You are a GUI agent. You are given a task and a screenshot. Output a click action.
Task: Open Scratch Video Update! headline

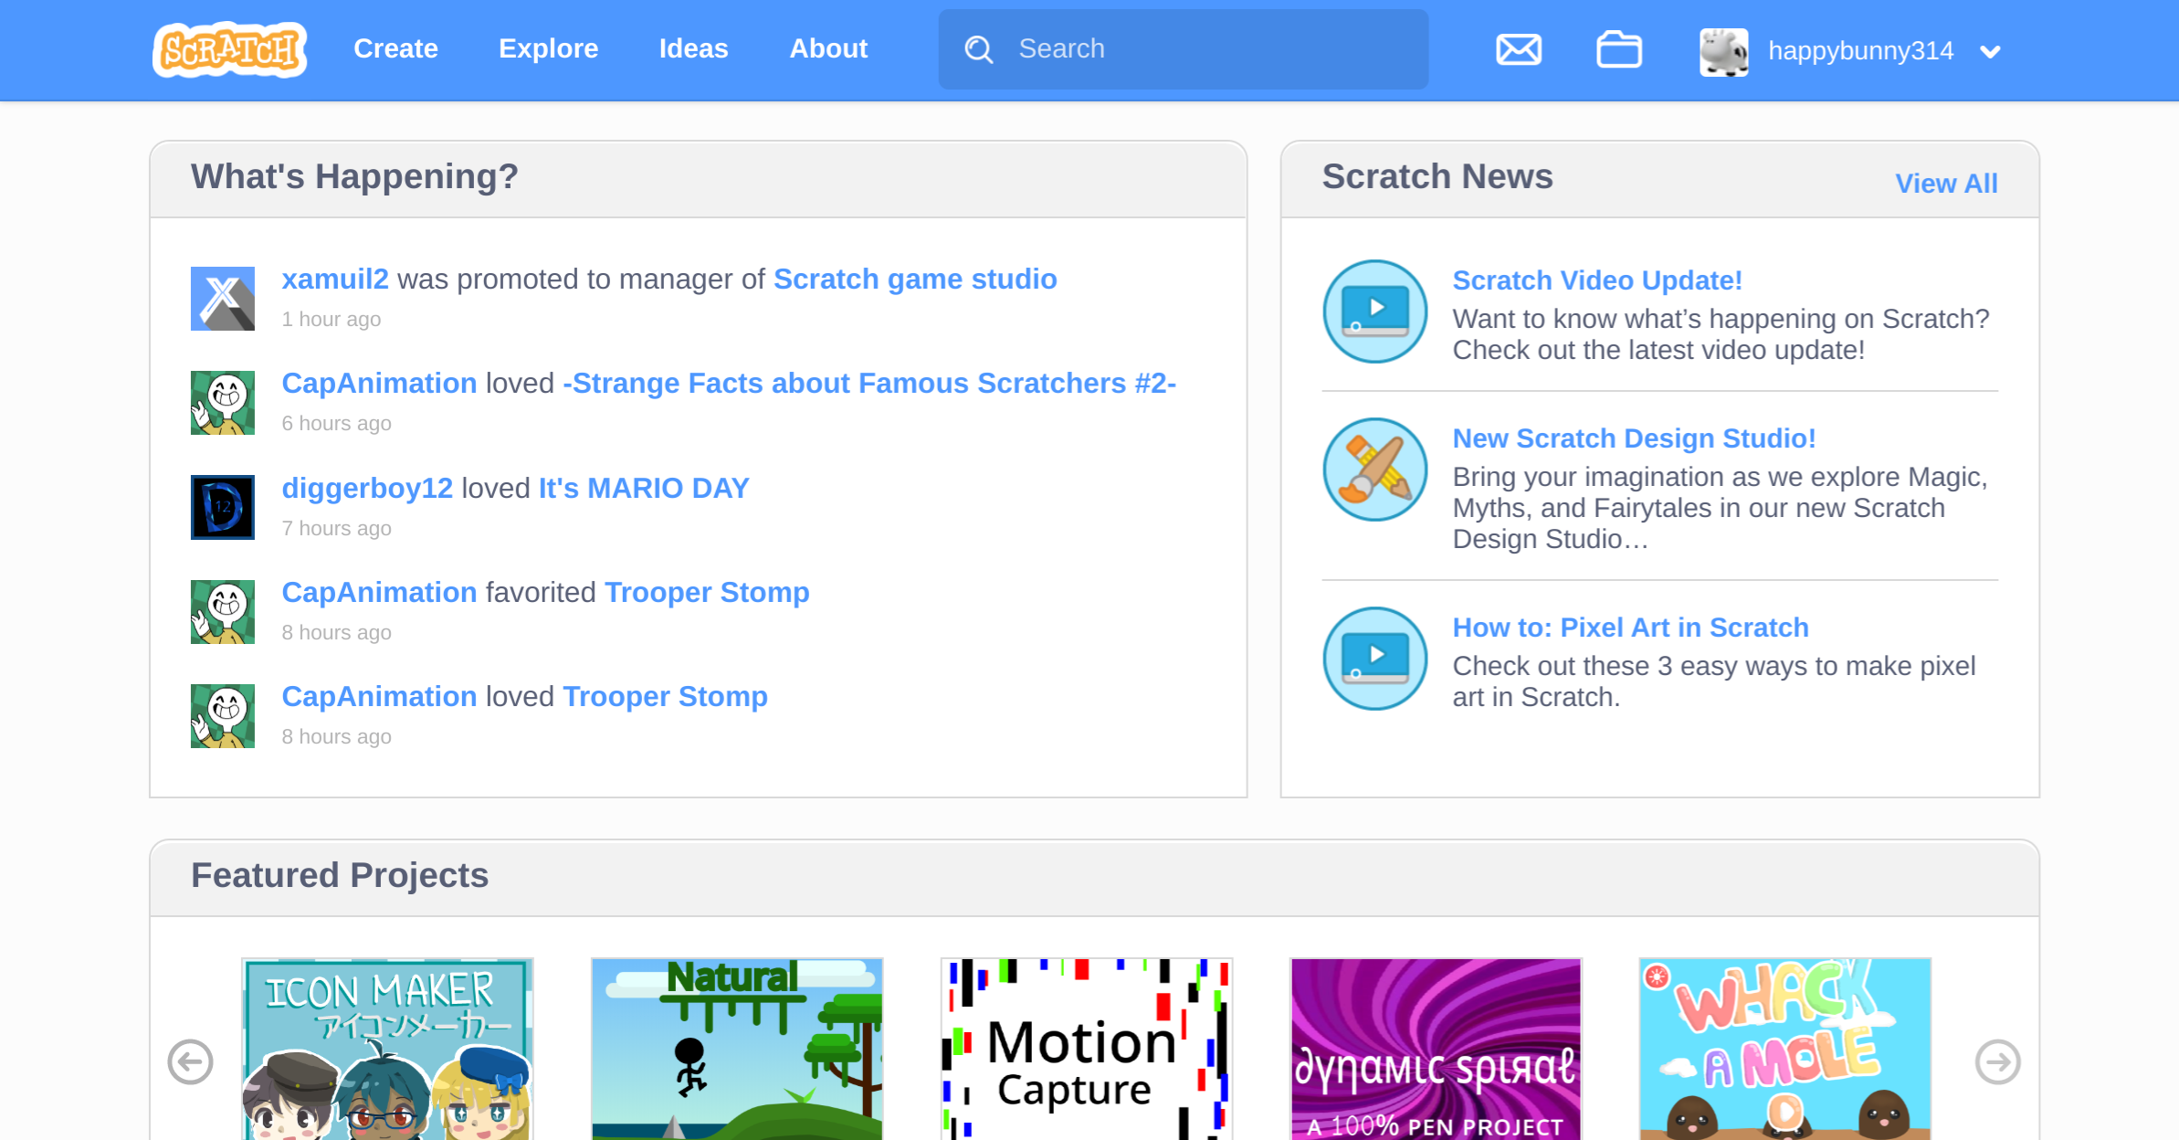[x=1597, y=280]
